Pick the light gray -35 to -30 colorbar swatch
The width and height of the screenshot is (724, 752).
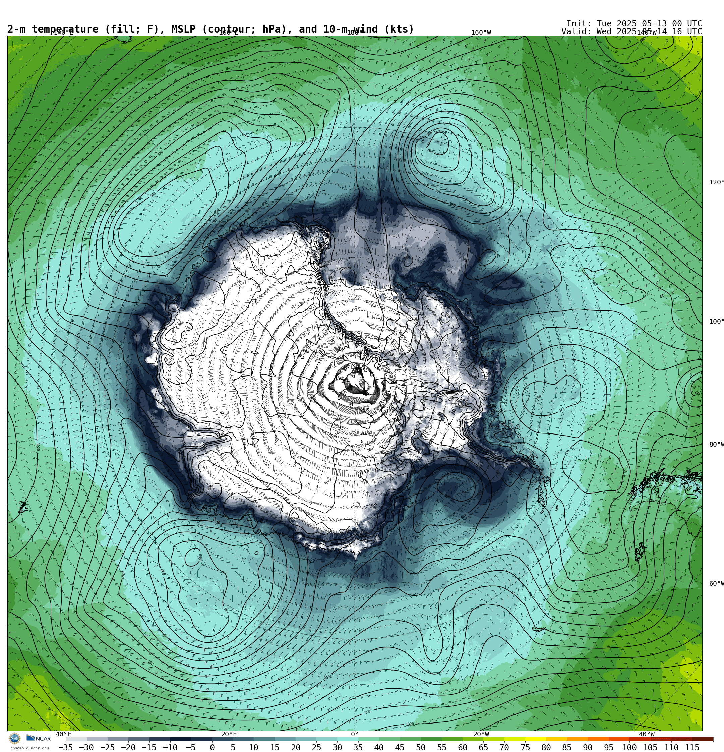click(76, 739)
